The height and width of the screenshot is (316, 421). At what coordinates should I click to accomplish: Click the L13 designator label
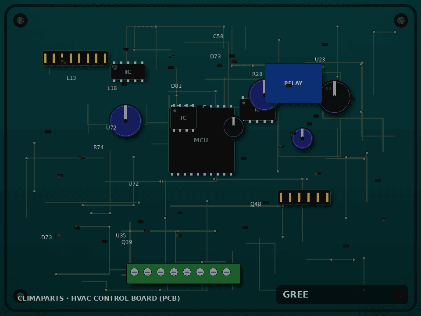tap(71, 78)
